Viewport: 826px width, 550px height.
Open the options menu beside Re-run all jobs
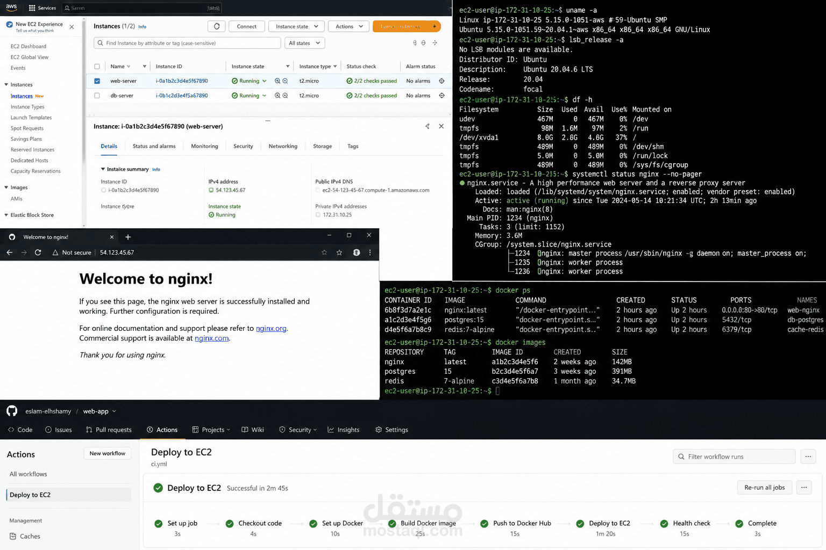coord(804,488)
